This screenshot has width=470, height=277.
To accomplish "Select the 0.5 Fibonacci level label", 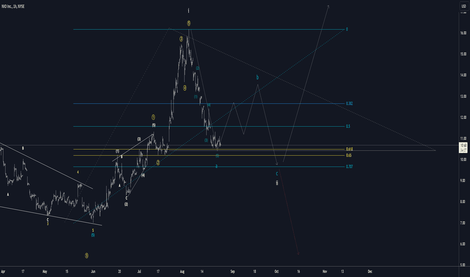I will [348, 126].
